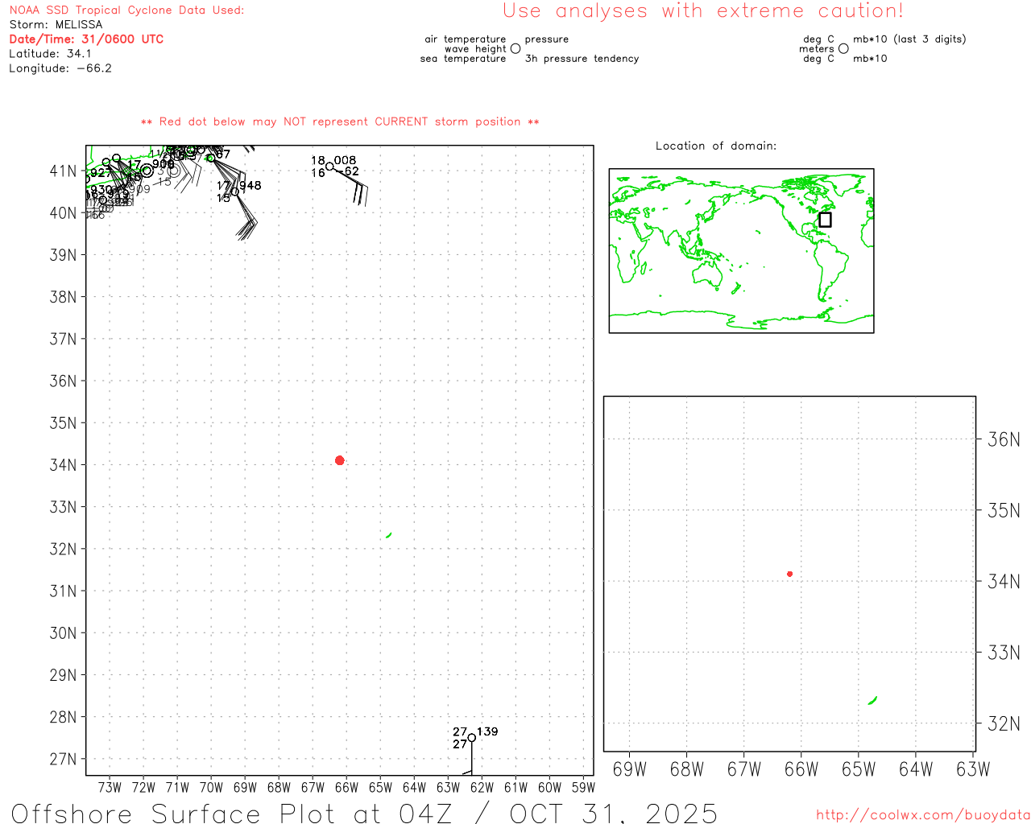Open the coolwx.com/buoydata link

click(x=922, y=815)
